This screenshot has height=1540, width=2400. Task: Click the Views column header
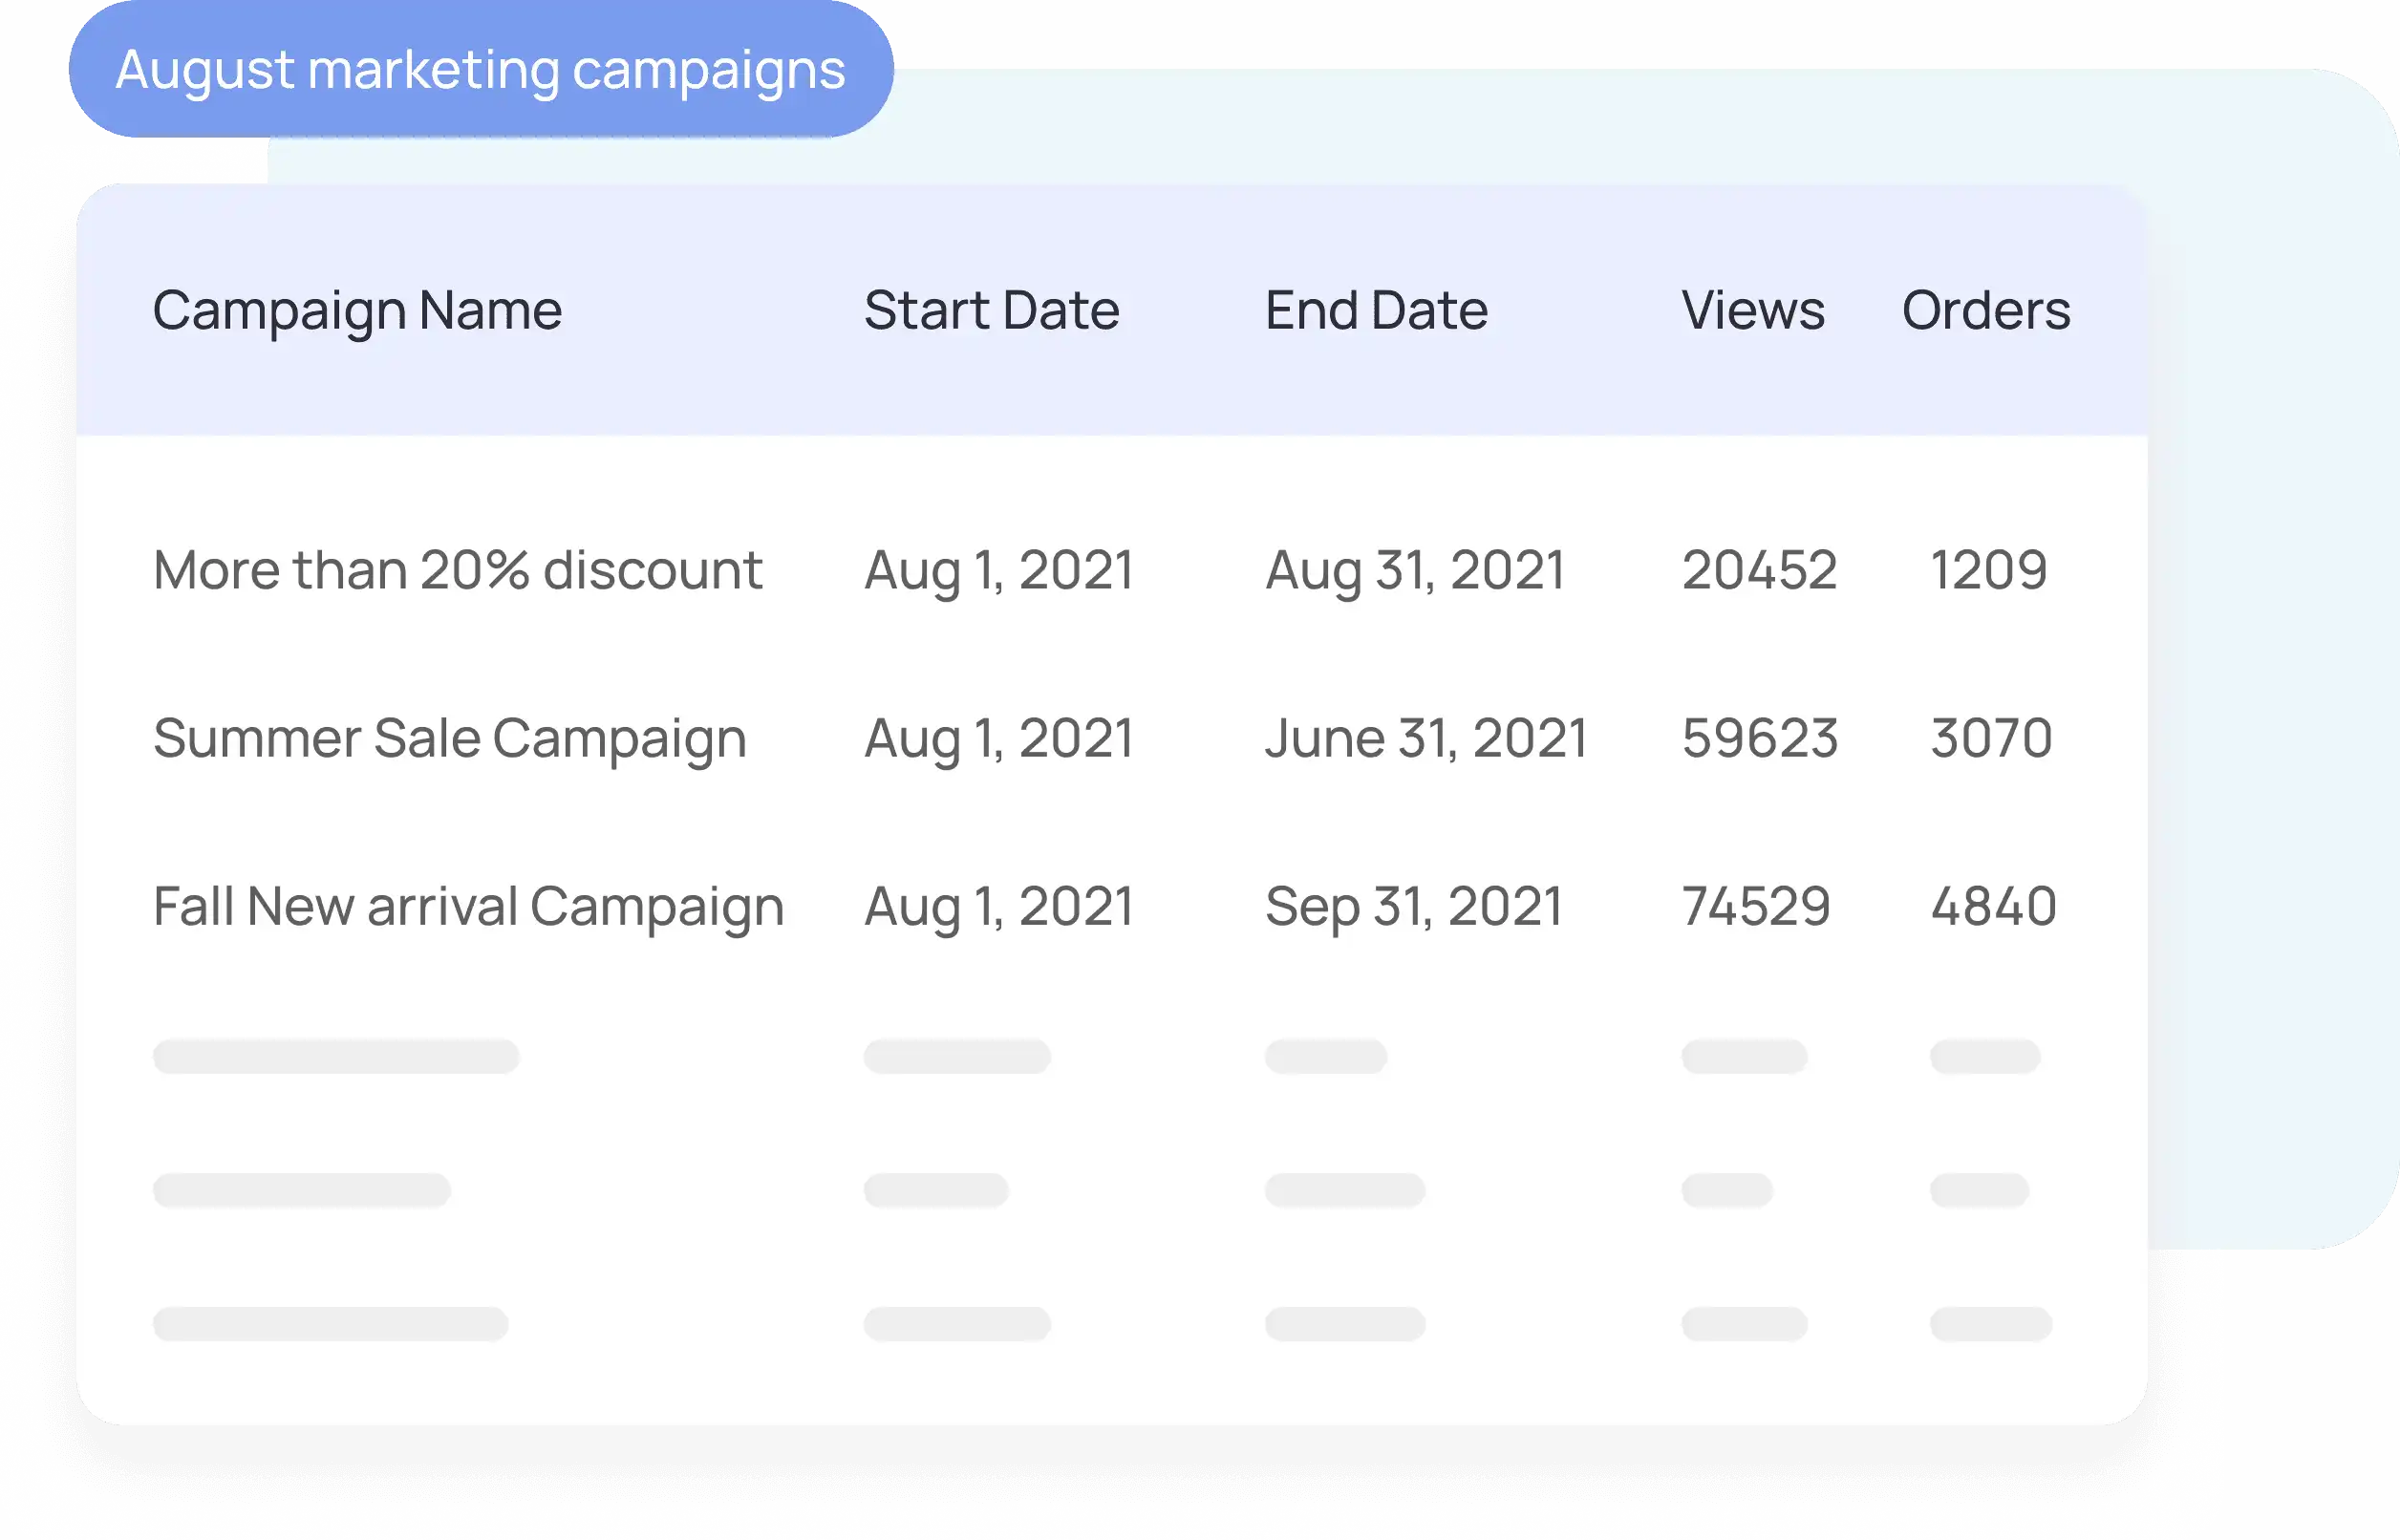(1752, 310)
